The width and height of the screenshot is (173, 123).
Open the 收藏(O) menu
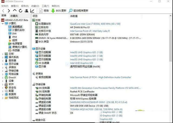click(35, 6)
